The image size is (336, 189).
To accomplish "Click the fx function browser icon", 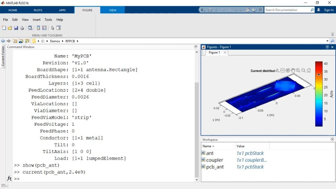I will (x=9, y=178).
